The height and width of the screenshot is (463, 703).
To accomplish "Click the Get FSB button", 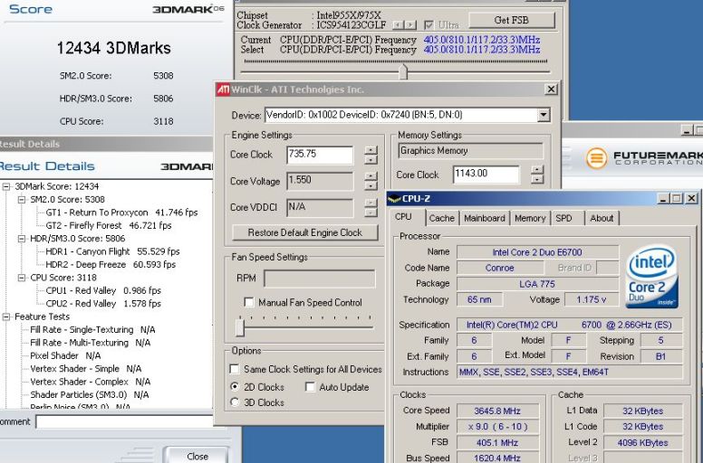I will (512, 20).
